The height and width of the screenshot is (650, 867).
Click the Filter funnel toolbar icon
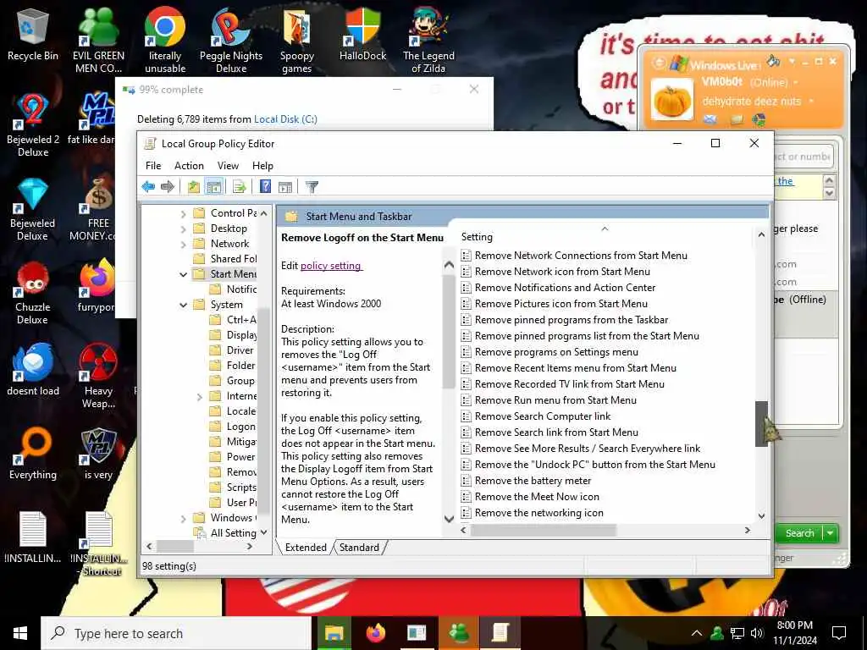(x=312, y=187)
